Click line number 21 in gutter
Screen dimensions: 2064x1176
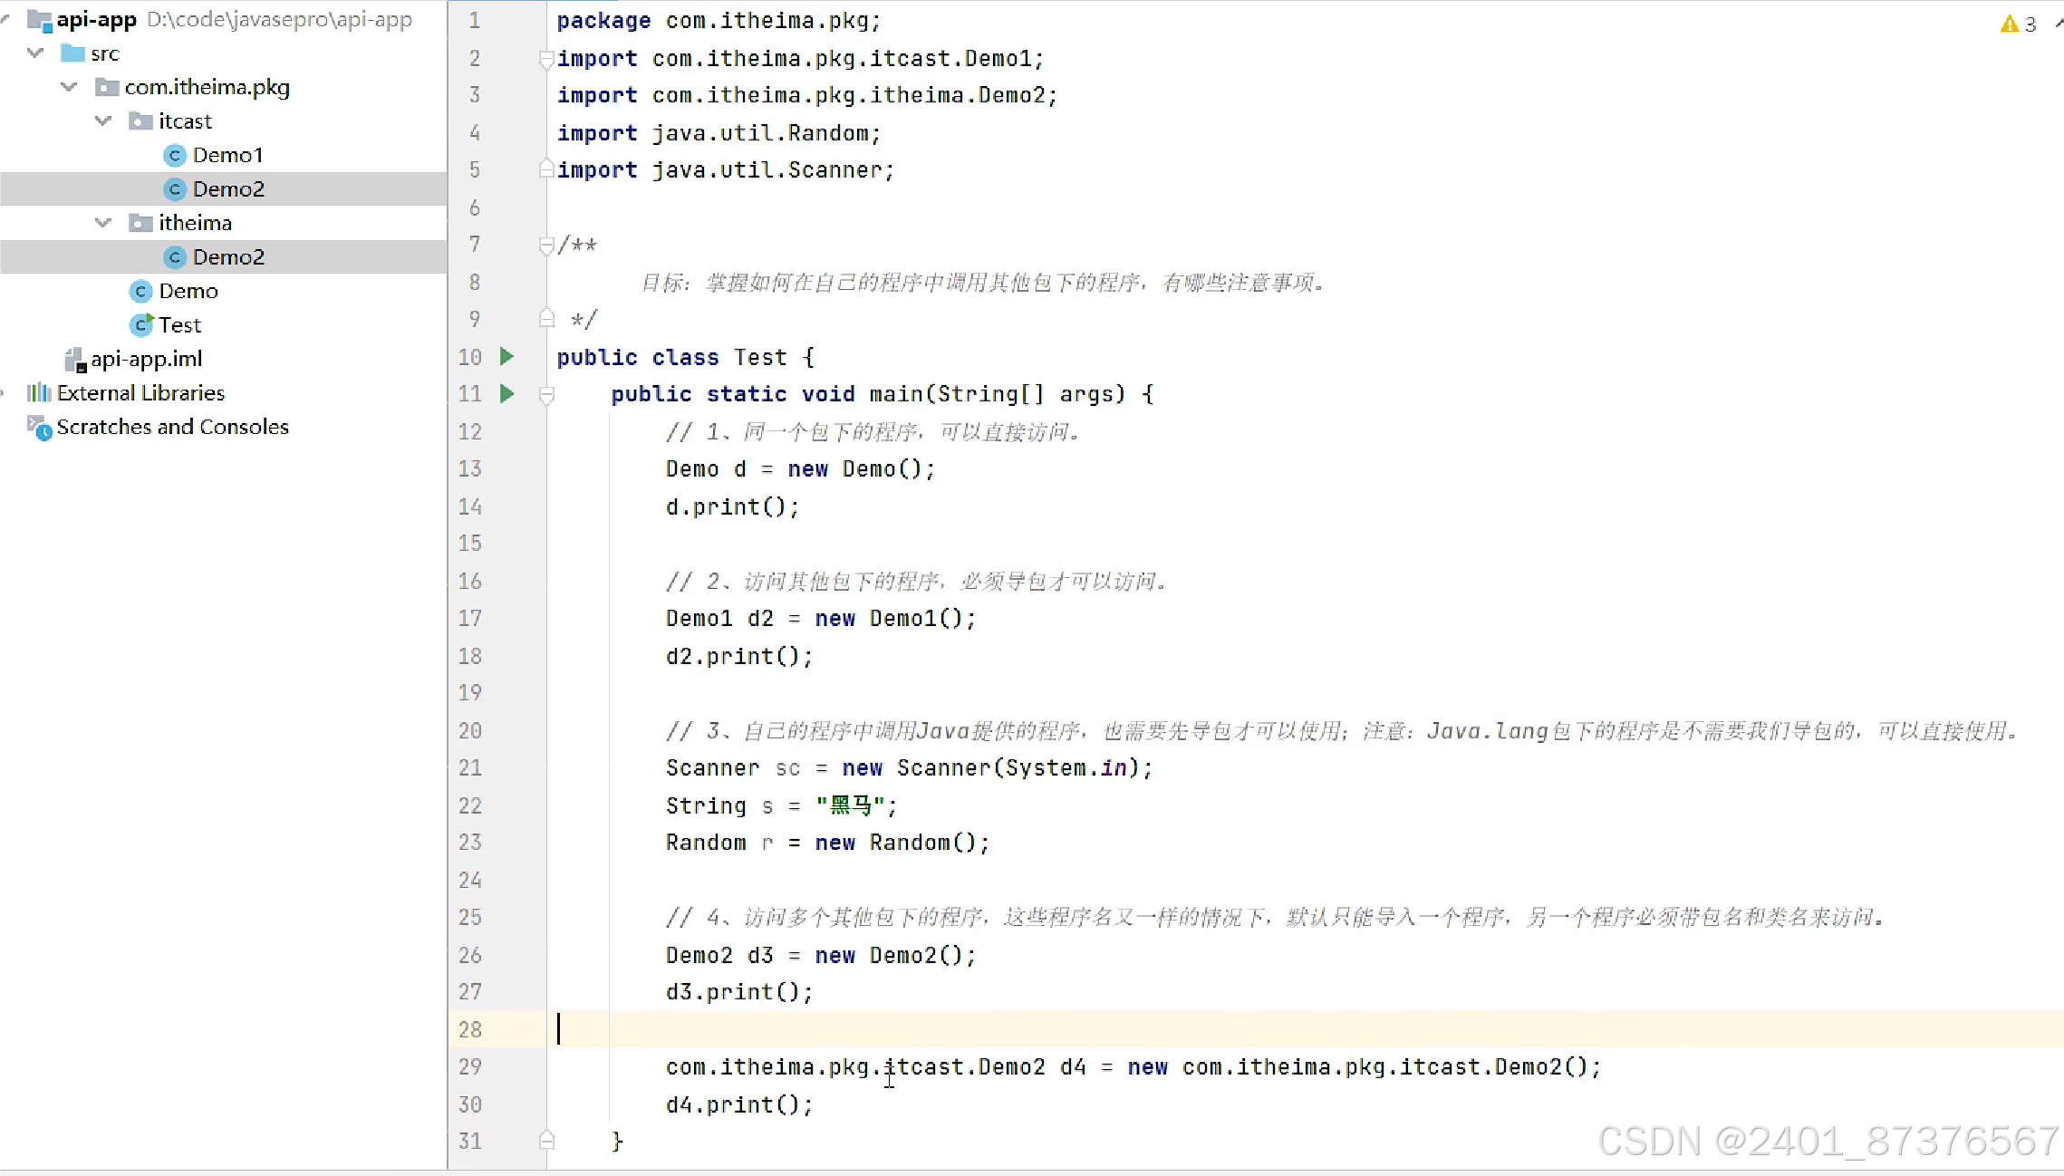click(x=469, y=768)
